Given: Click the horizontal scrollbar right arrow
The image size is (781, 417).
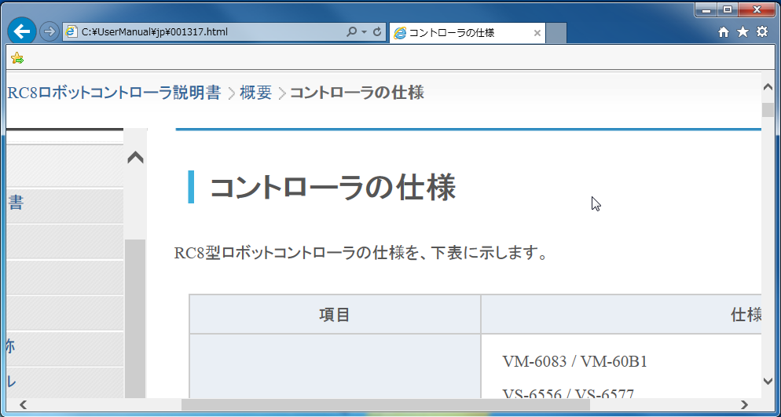Looking at the screenshot, I should click(x=744, y=404).
